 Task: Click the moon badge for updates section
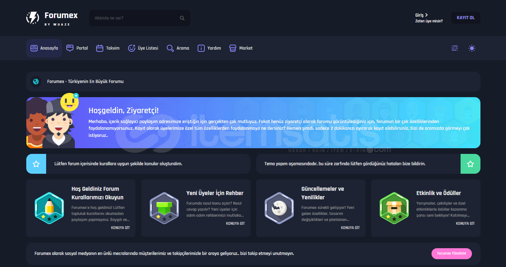pos(279,208)
